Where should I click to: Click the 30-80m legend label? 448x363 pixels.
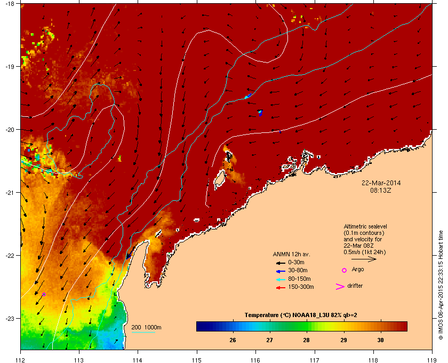tap(298, 270)
